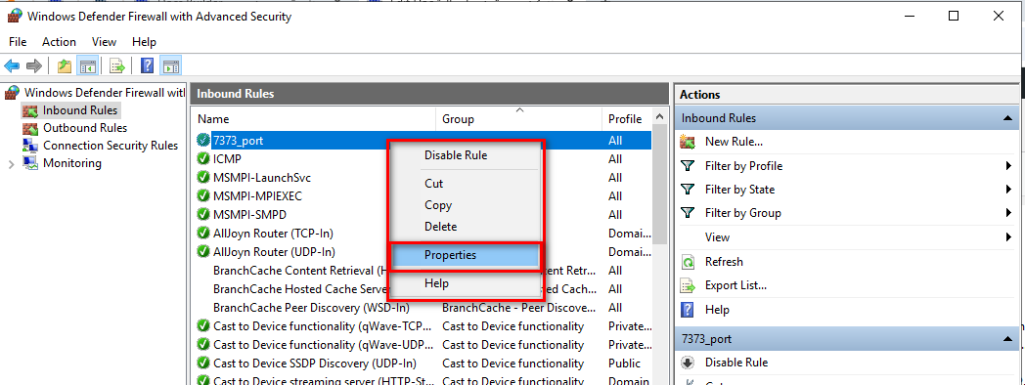Click the firewall icon in the title bar
This screenshot has width=1025, height=385.
15,17
